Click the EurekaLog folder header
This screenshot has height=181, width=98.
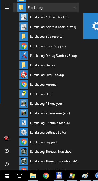46,7
